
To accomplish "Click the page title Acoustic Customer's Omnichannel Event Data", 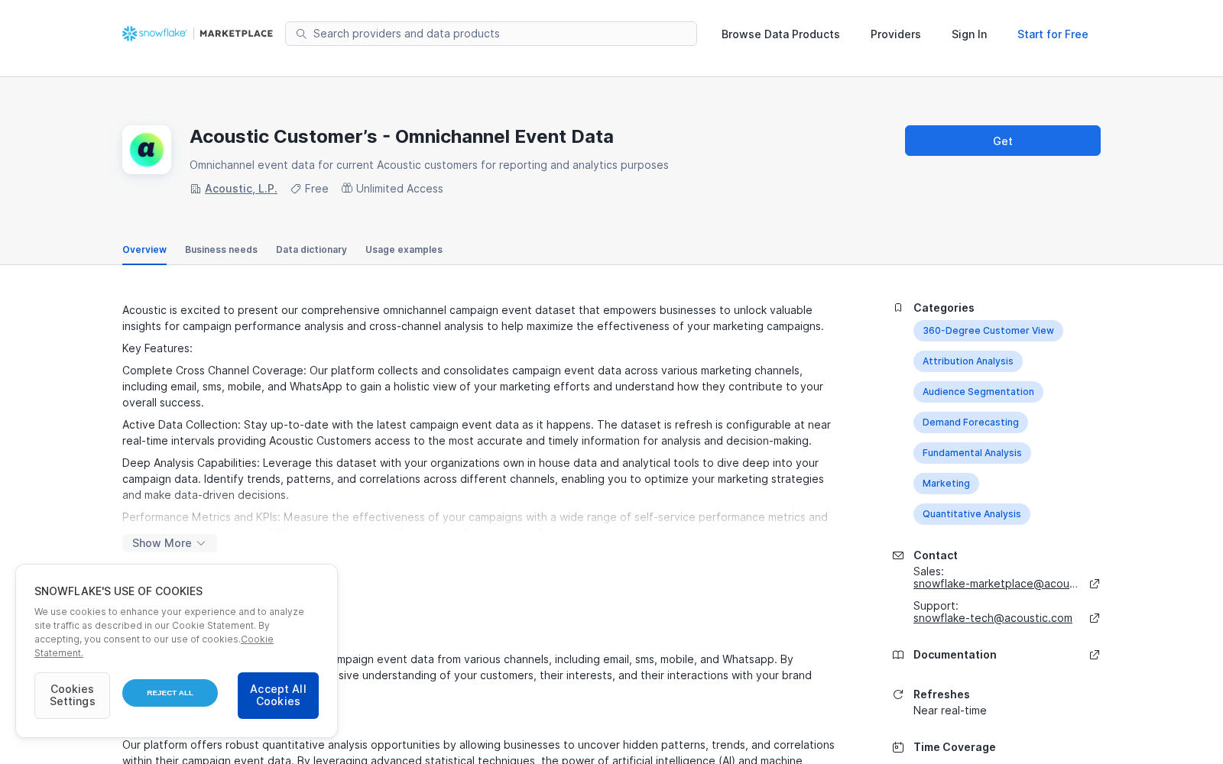I will [x=401, y=137].
